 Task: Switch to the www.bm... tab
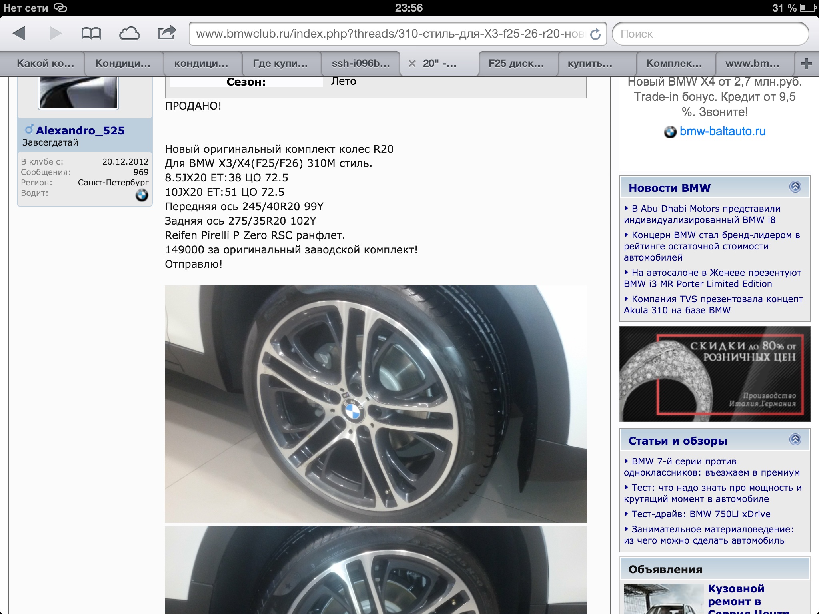click(752, 64)
